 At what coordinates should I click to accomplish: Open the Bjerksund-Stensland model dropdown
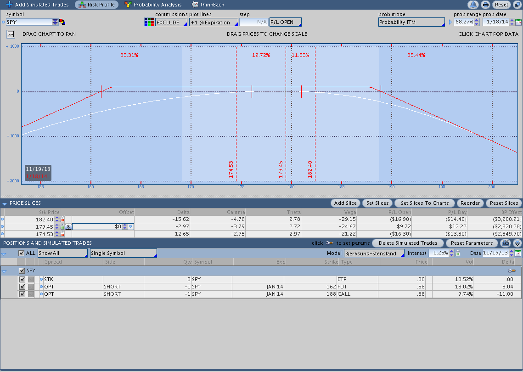point(374,253)
